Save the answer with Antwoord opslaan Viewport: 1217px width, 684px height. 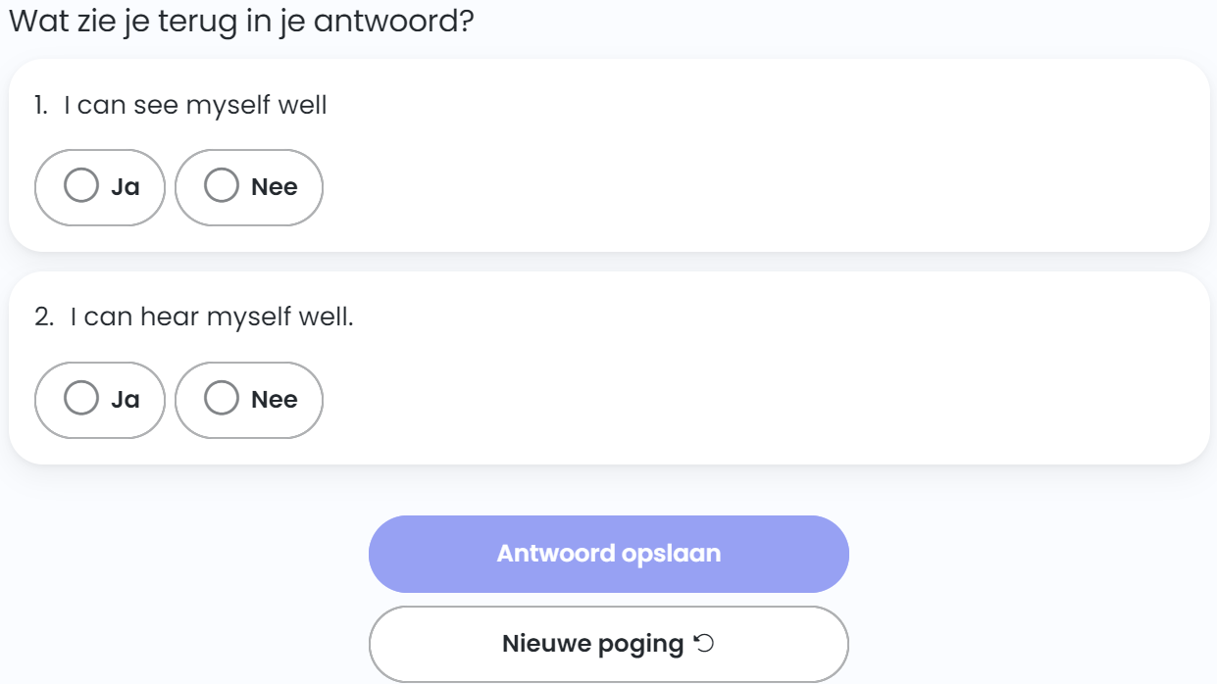[608, 554]
